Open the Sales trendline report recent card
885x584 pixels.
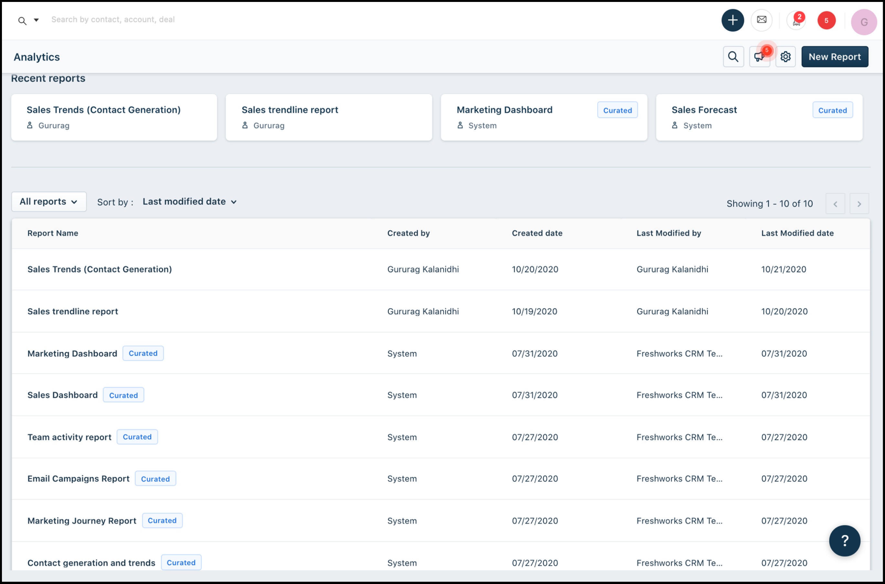tap(328, 117)
